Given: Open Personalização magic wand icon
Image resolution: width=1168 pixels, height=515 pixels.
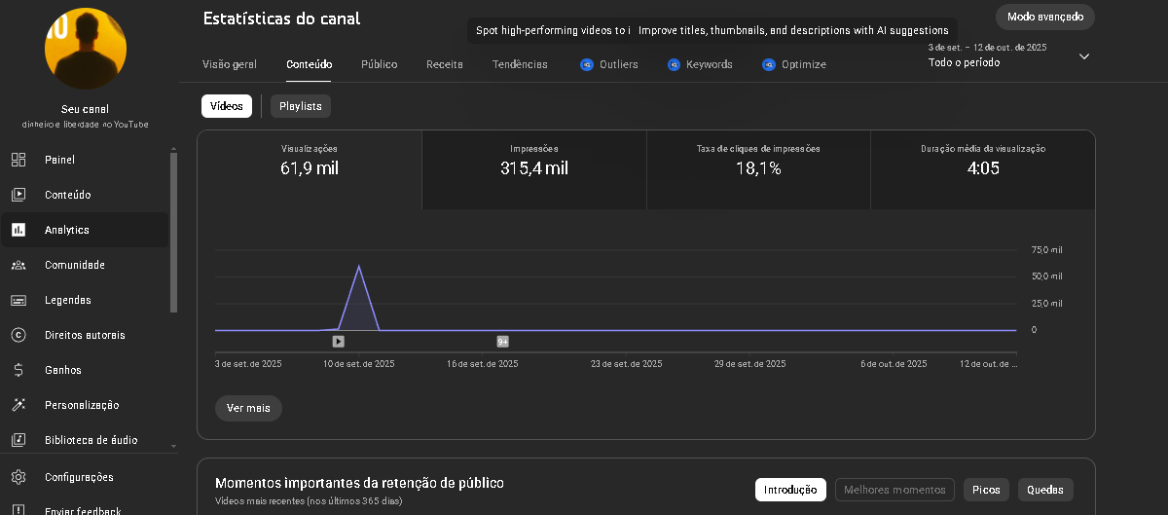Looking at the screenshot, I should [x=18, y=405].
